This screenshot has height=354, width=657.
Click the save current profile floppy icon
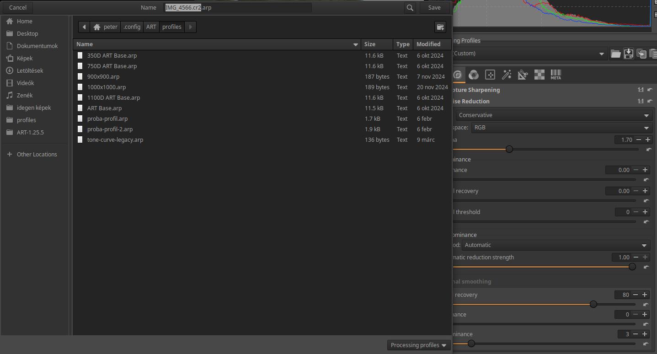pyautogui.click(x=629, y=54)
